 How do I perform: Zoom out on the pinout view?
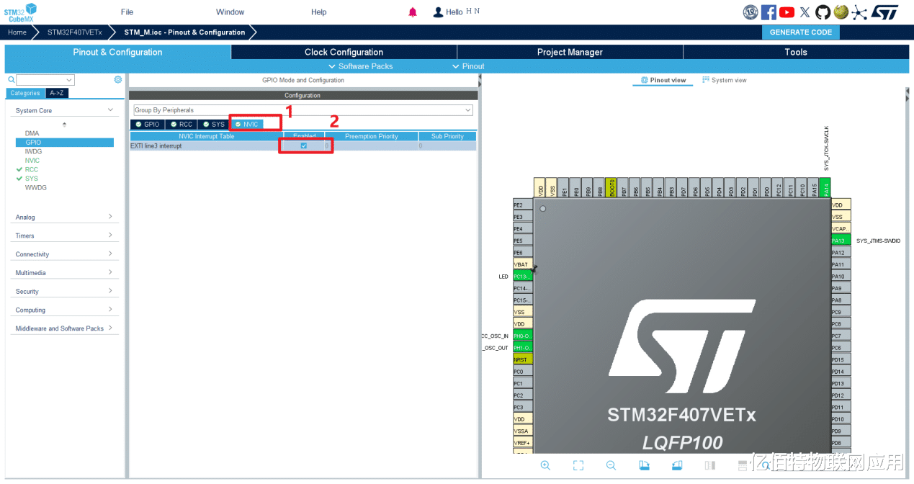611,465
